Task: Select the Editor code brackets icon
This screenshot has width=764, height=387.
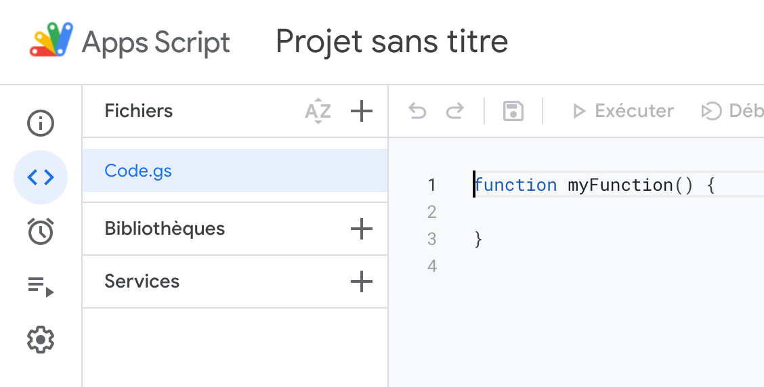Action: coord(41,177)
